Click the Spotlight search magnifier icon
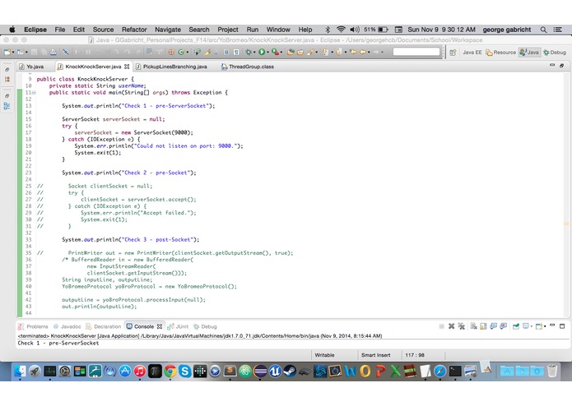Image resolution: width=572 pixels, height=406 pixels. [543, 30]
